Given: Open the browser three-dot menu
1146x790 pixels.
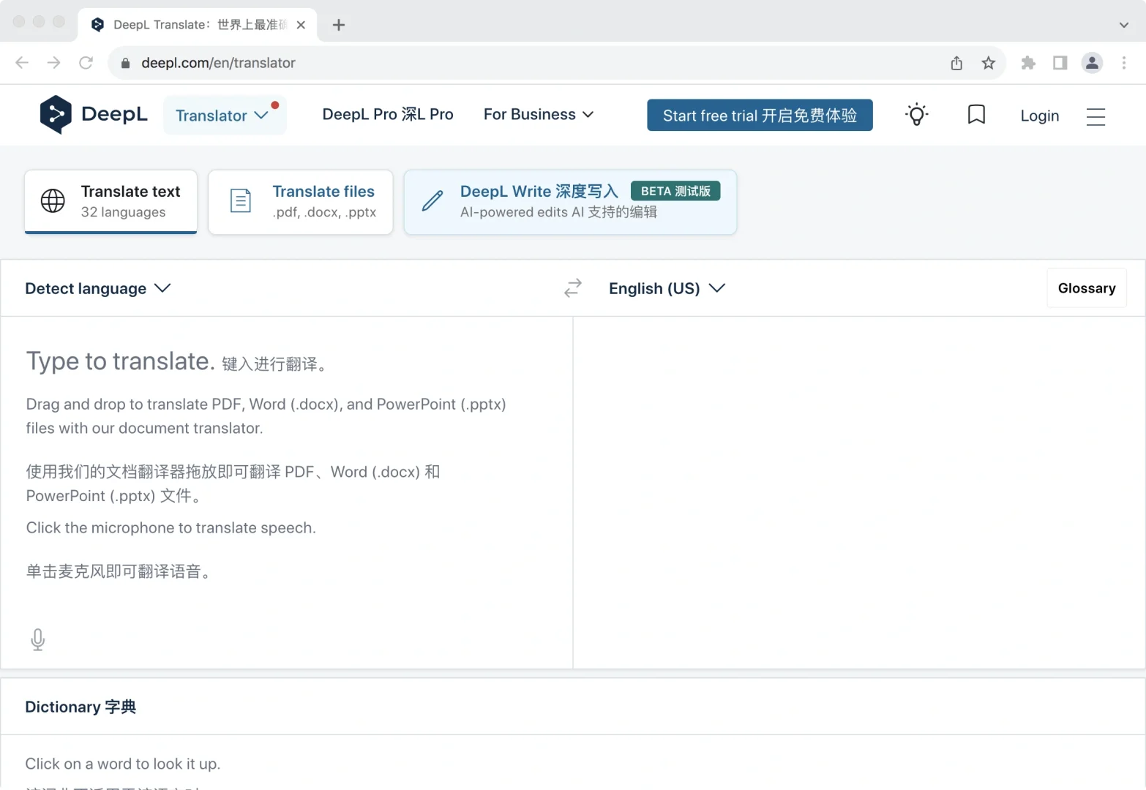Looking at the screenshot, I should pyautogui.click(x=1124, y=63).
